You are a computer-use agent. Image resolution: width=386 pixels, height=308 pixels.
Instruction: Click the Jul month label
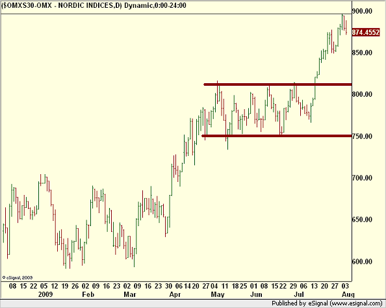point(299,294)
